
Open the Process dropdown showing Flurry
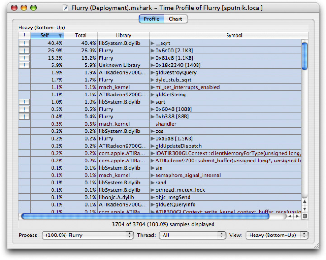pos(88,235)
